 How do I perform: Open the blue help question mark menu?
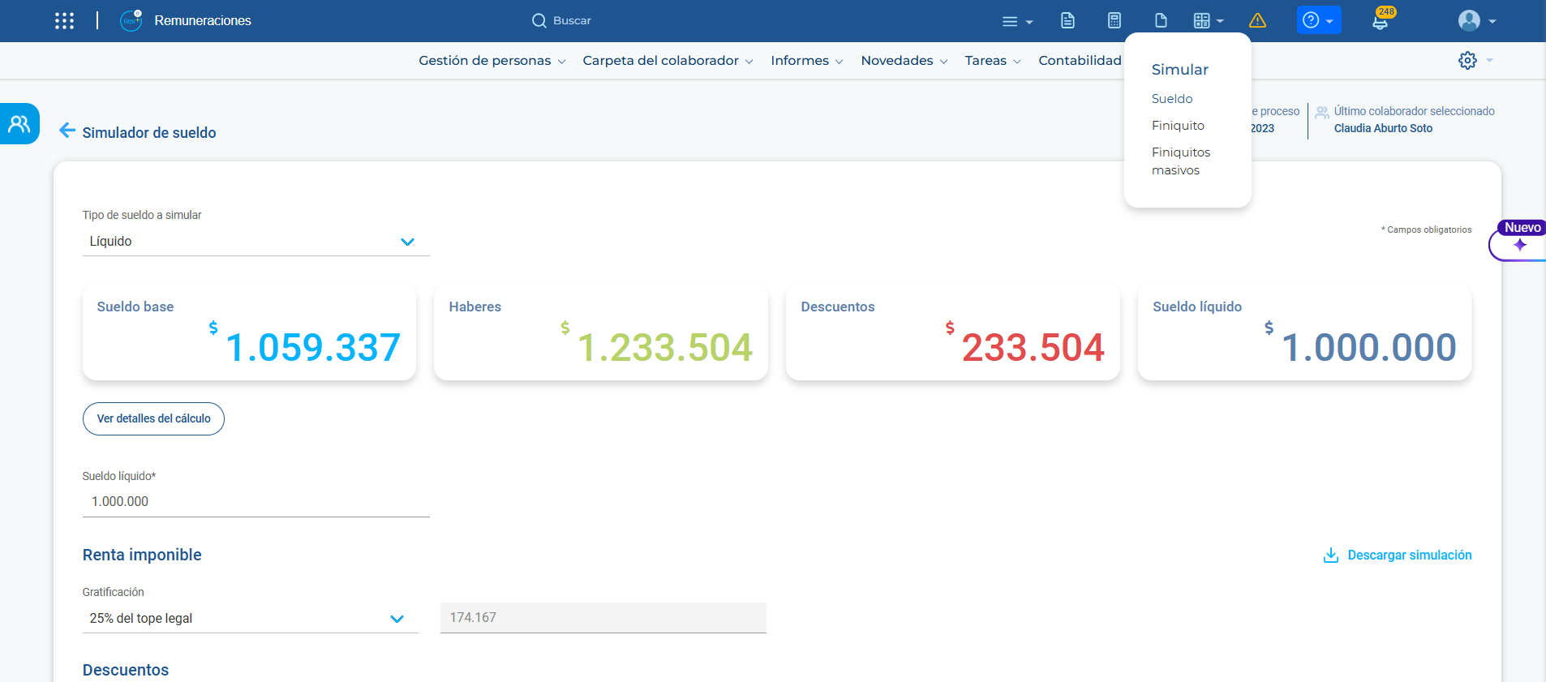point(1318,21)
